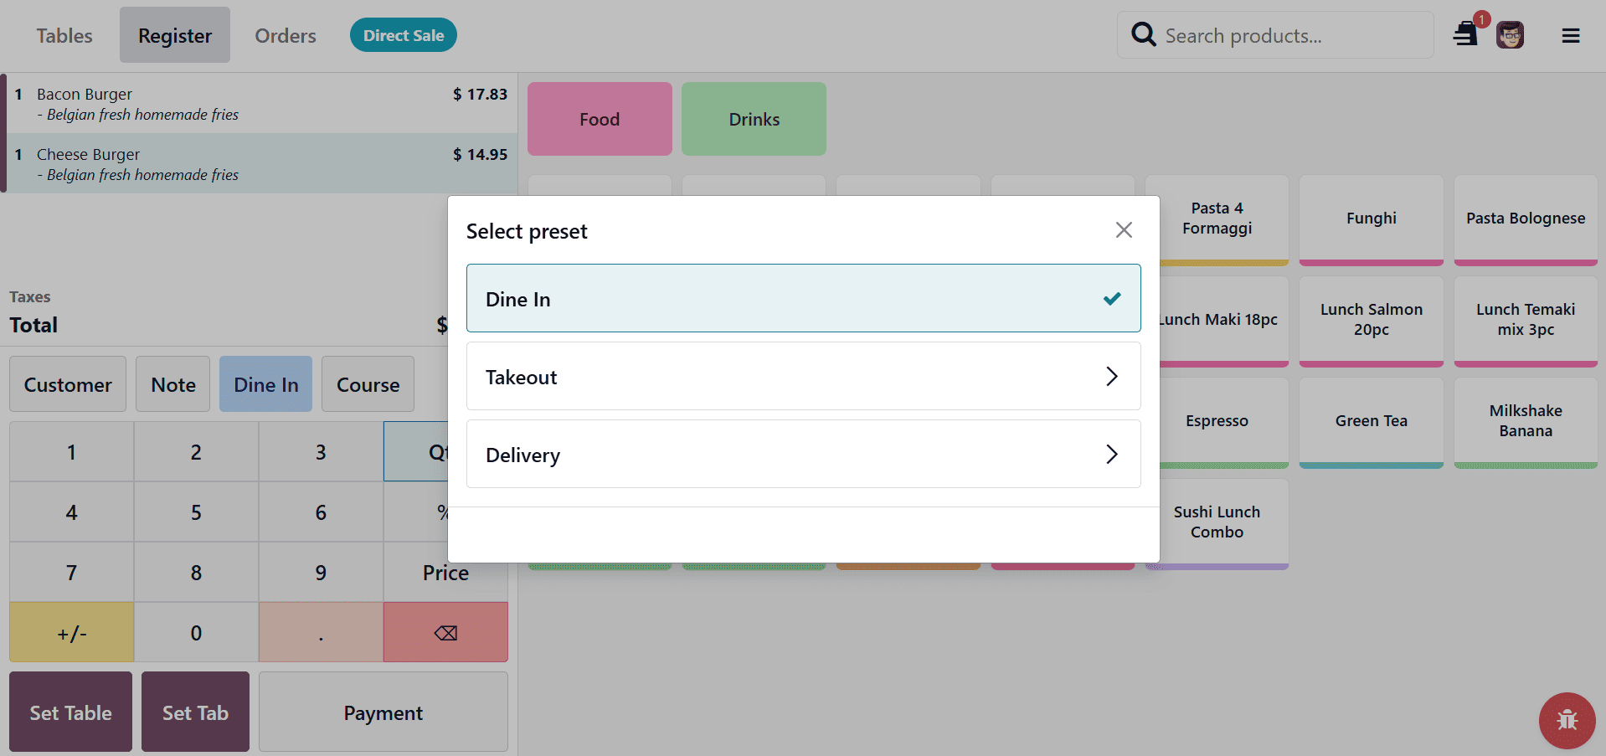Open the debug bug tool
This screenshot has height=756, width=1606.
point(1567,720)
